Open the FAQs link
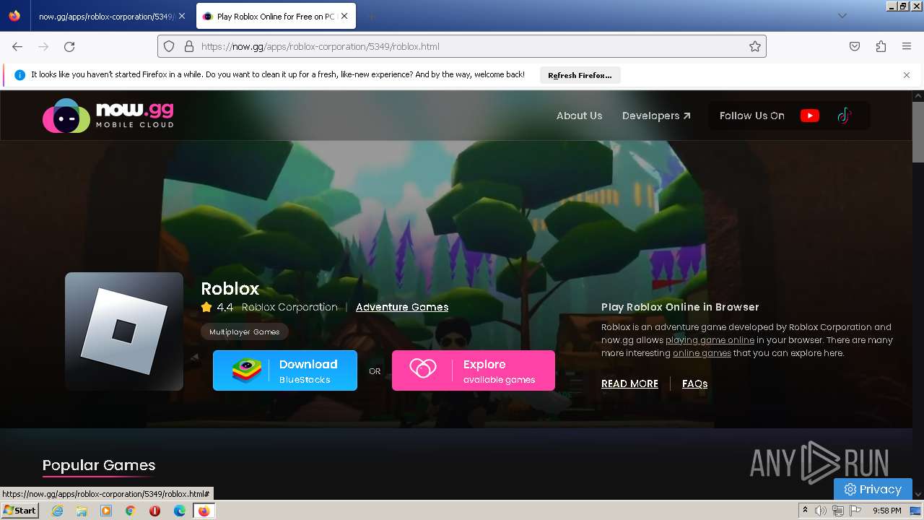Screen dimensions: 924x520 point(694,383)
